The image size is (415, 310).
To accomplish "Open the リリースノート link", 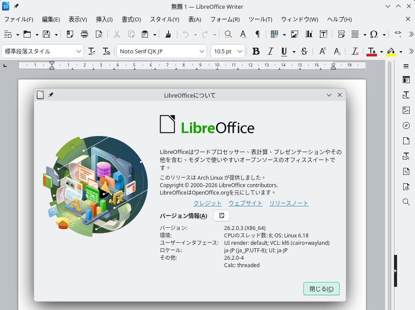I will pos(288,203).
